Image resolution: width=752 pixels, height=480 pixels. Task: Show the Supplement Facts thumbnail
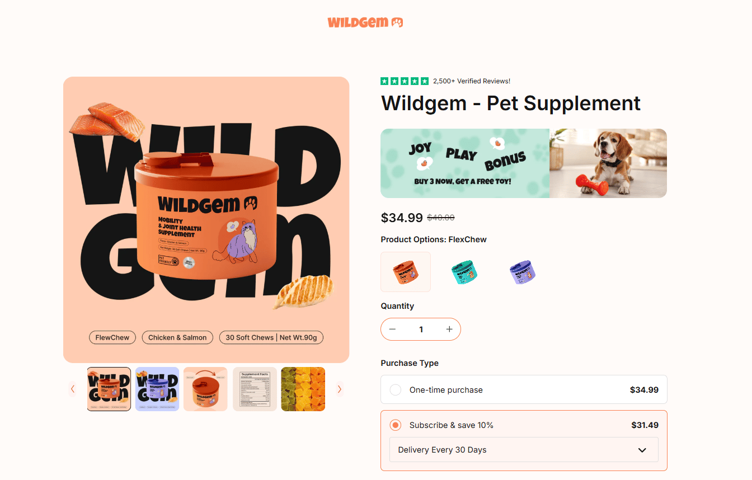pos(255,389)
